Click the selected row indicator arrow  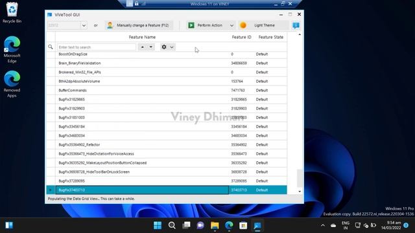coord(51,190)
